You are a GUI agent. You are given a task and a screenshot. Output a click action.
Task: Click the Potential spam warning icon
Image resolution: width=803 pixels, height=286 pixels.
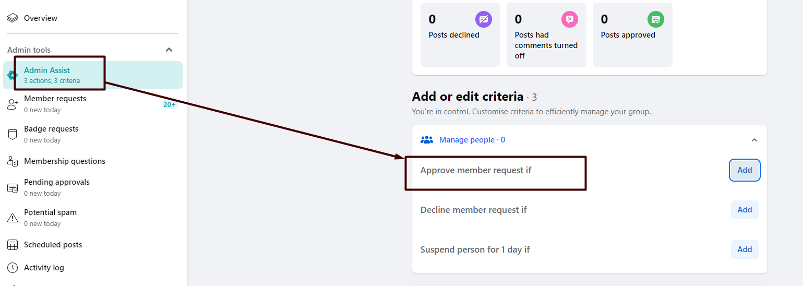(x=13, y=218)
